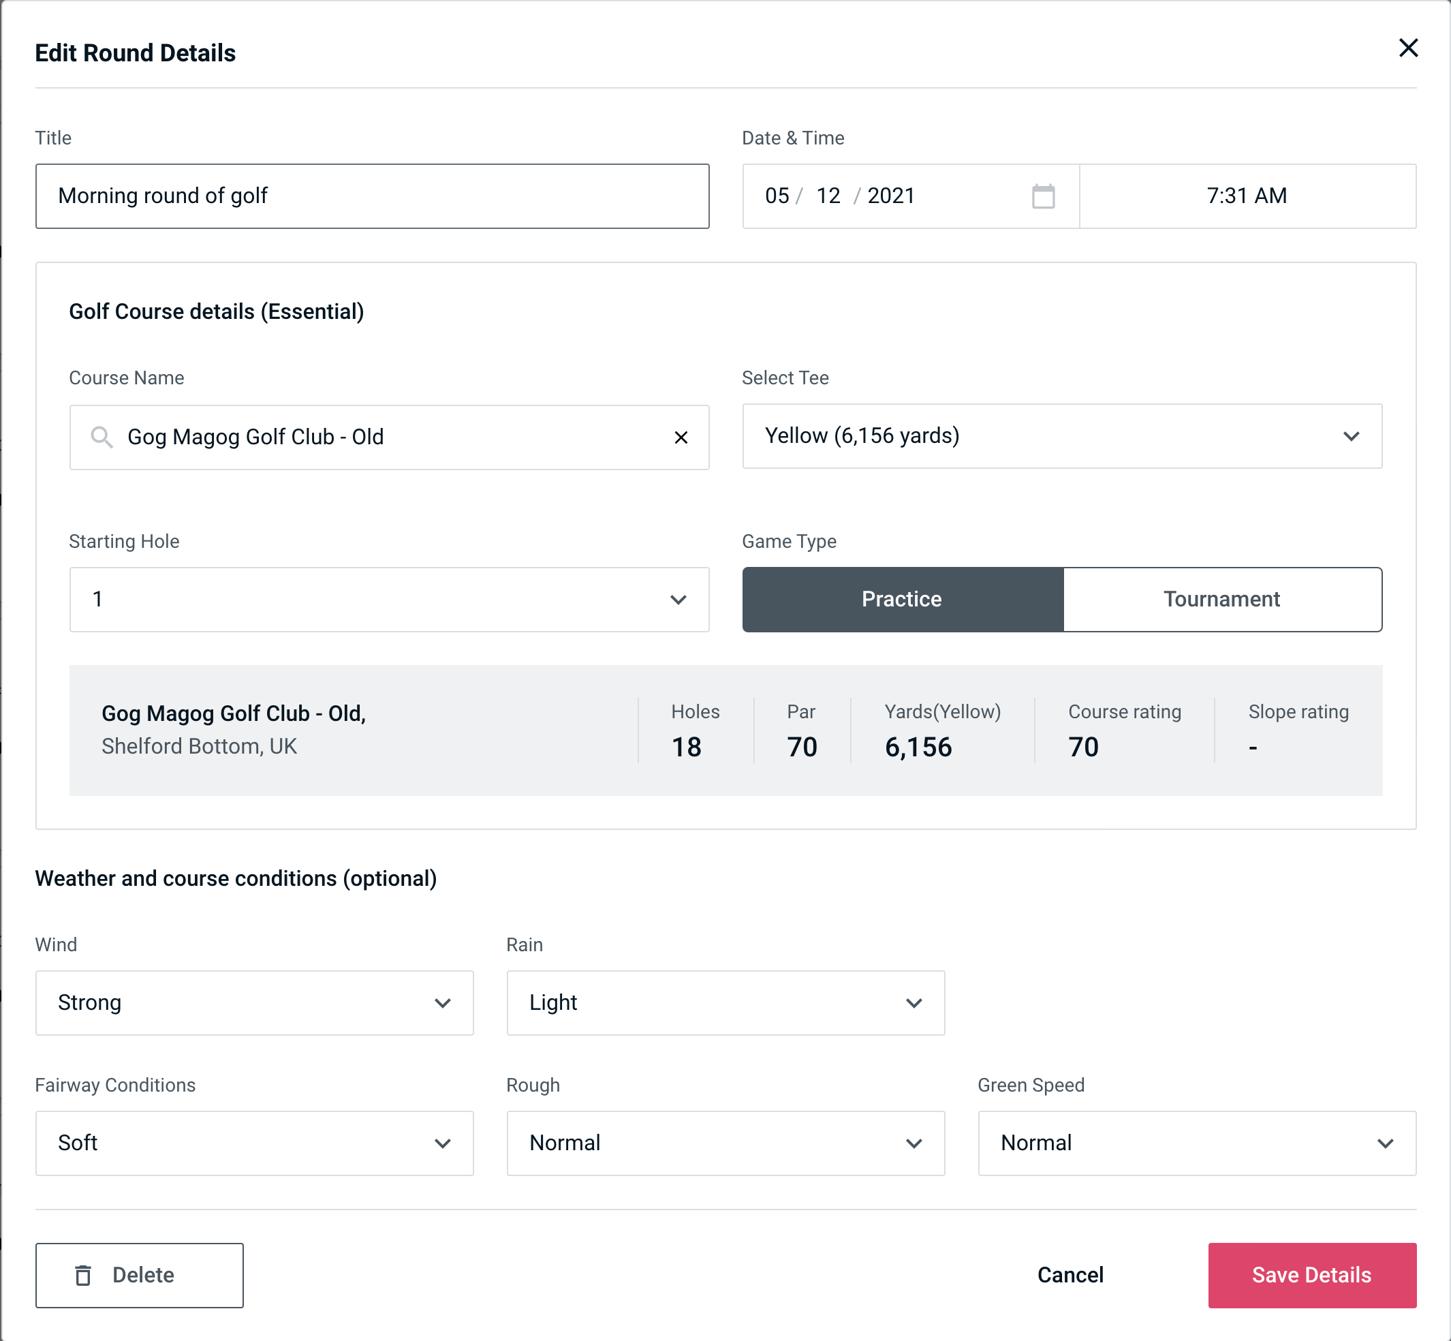Switch Wind condition from Strong
Screen dimensions: 1451x1341
point(253,1002)
